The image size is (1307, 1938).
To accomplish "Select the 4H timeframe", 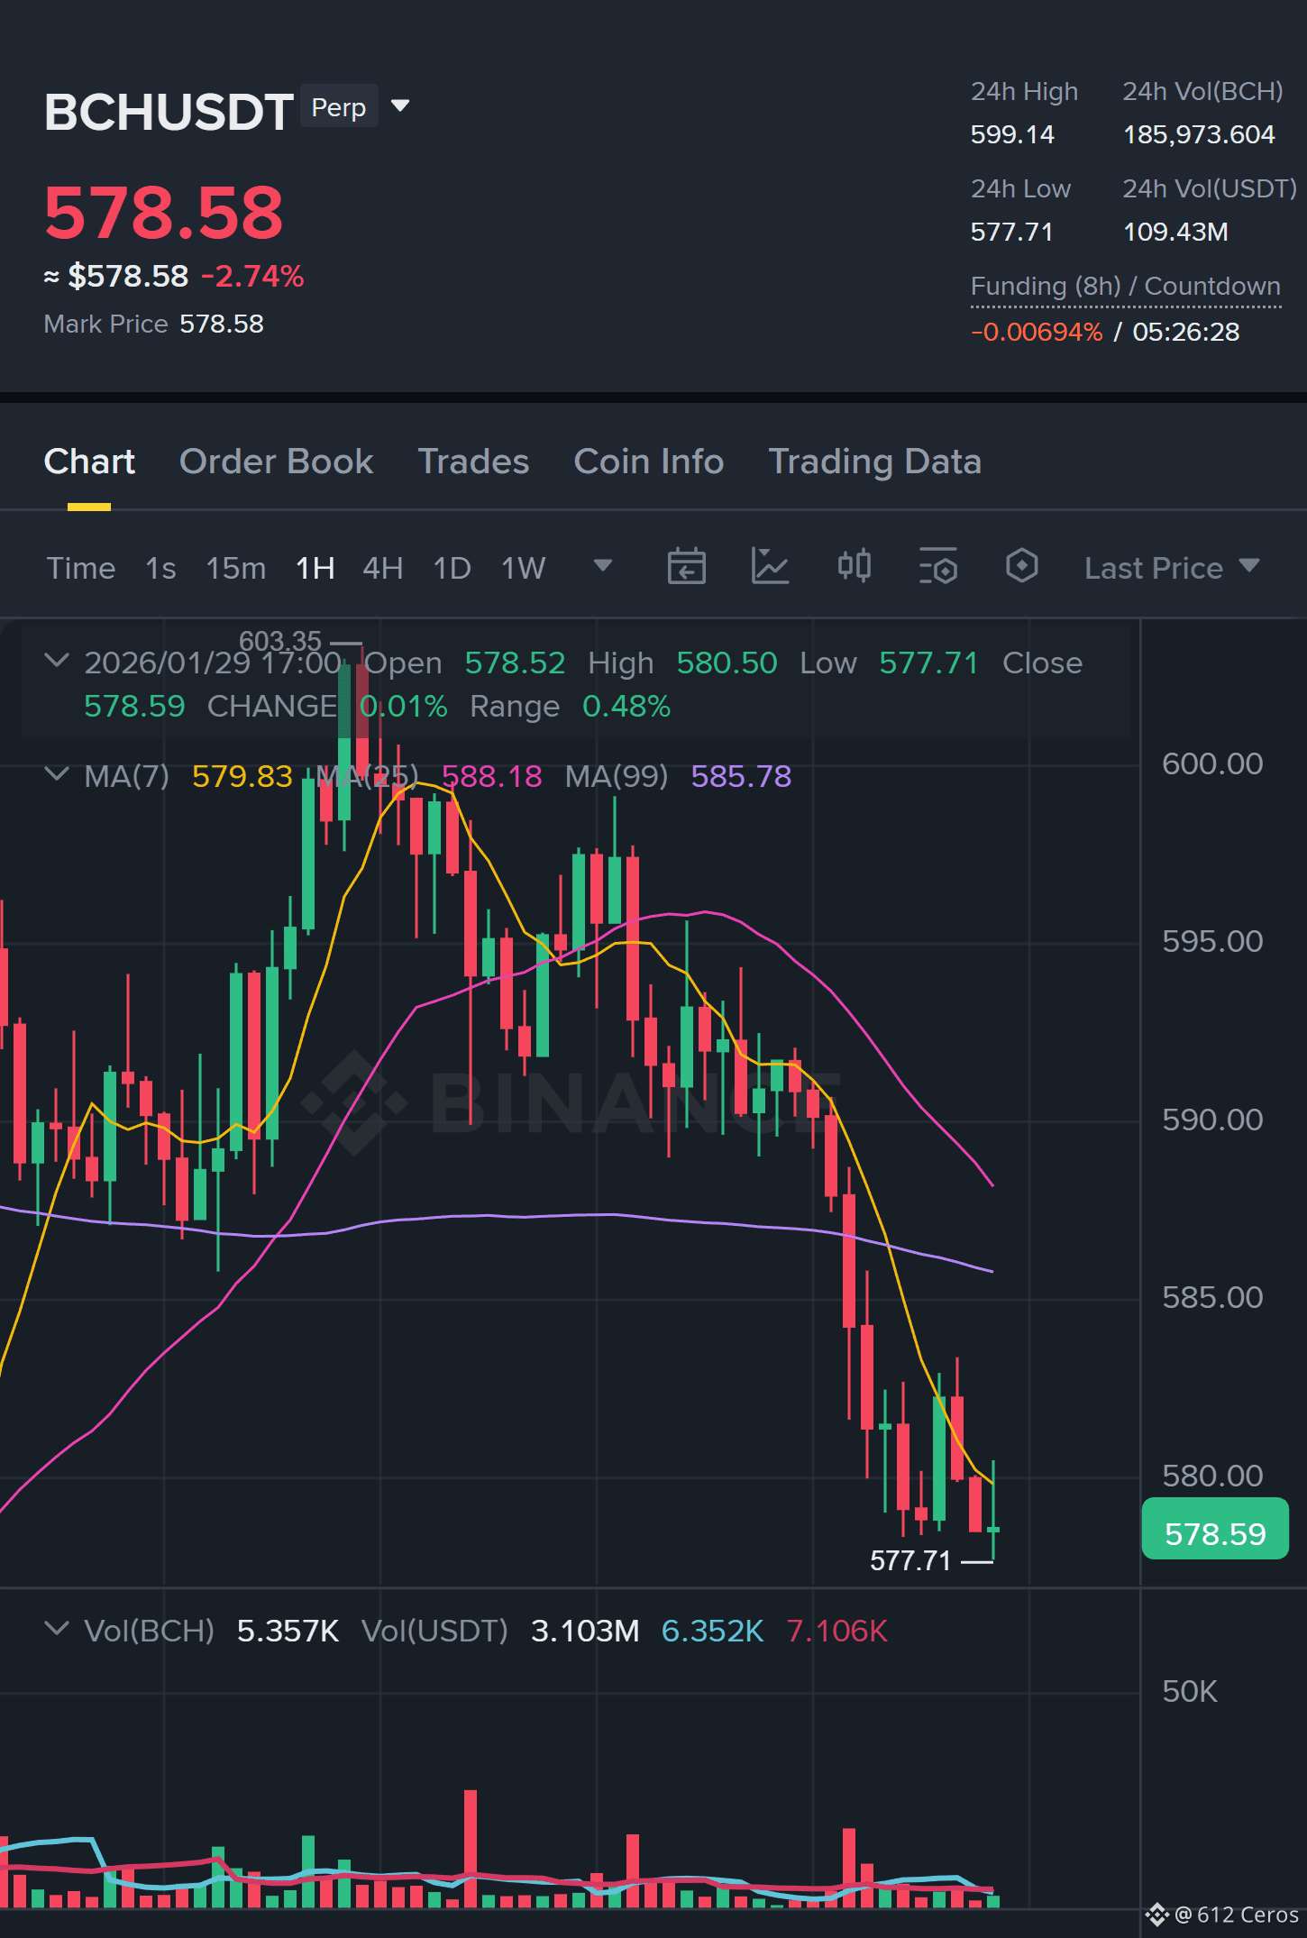I will 382,568.
